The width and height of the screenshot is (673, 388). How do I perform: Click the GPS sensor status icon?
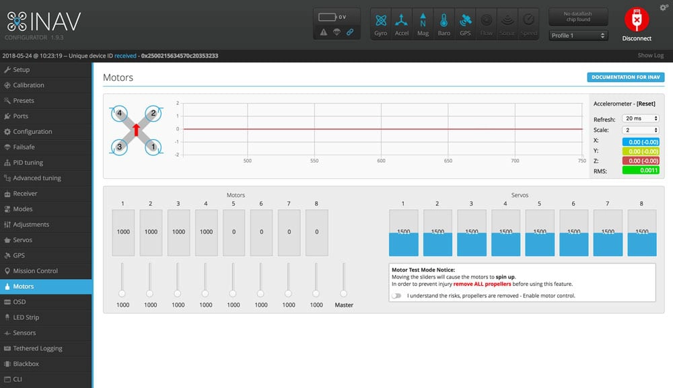coord(465,24)
